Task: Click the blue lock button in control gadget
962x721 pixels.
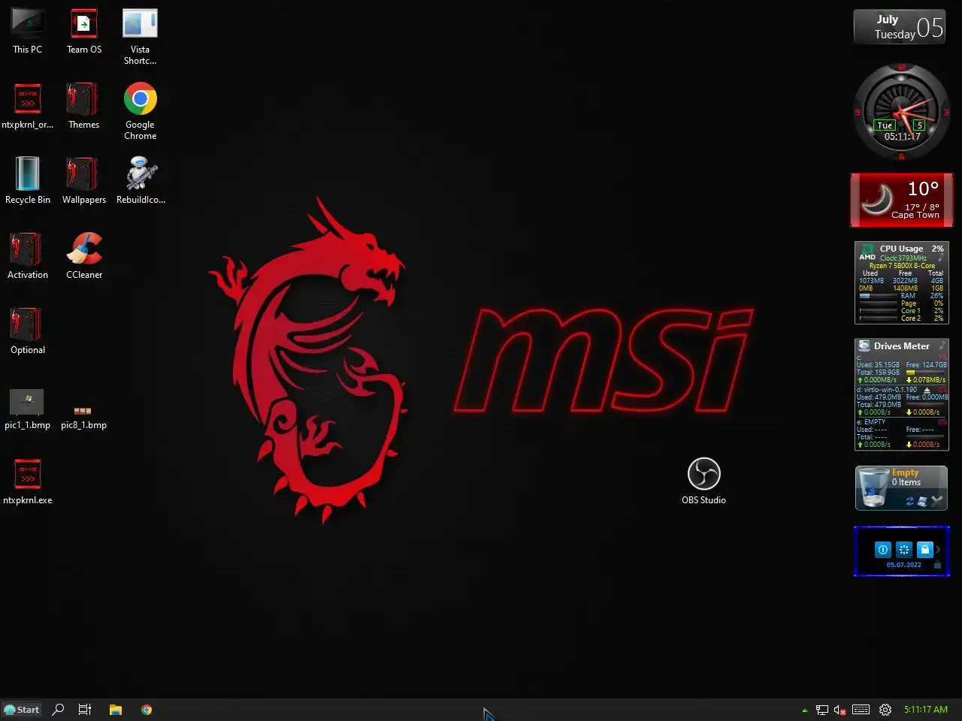Action: point(925,550)
